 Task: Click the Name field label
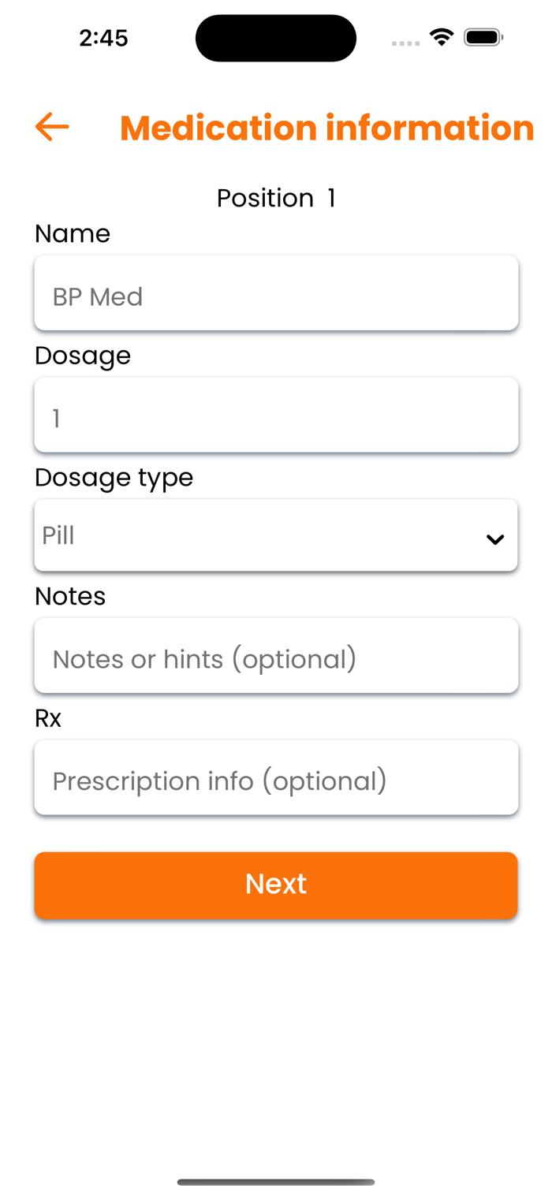[x=73, y=234]
